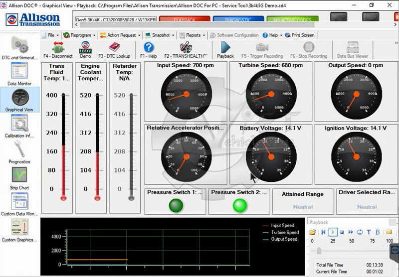Fast forward the playback

tap(351, 232)
